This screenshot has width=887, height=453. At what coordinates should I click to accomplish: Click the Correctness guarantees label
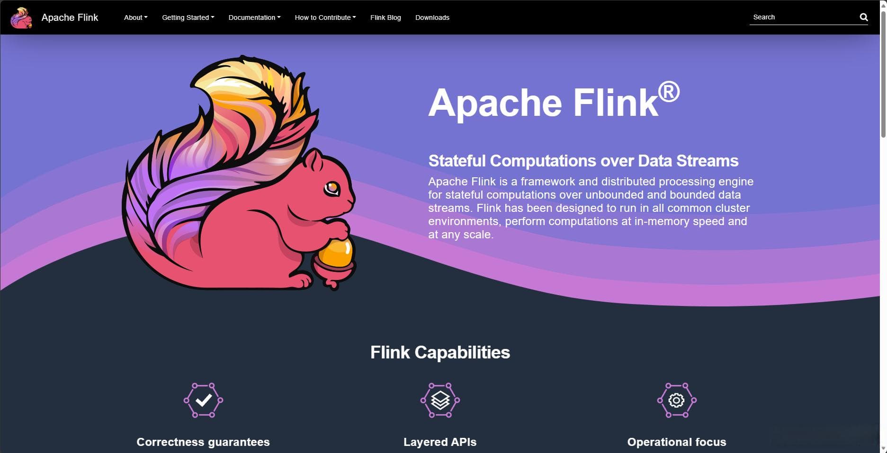point(203,442)
